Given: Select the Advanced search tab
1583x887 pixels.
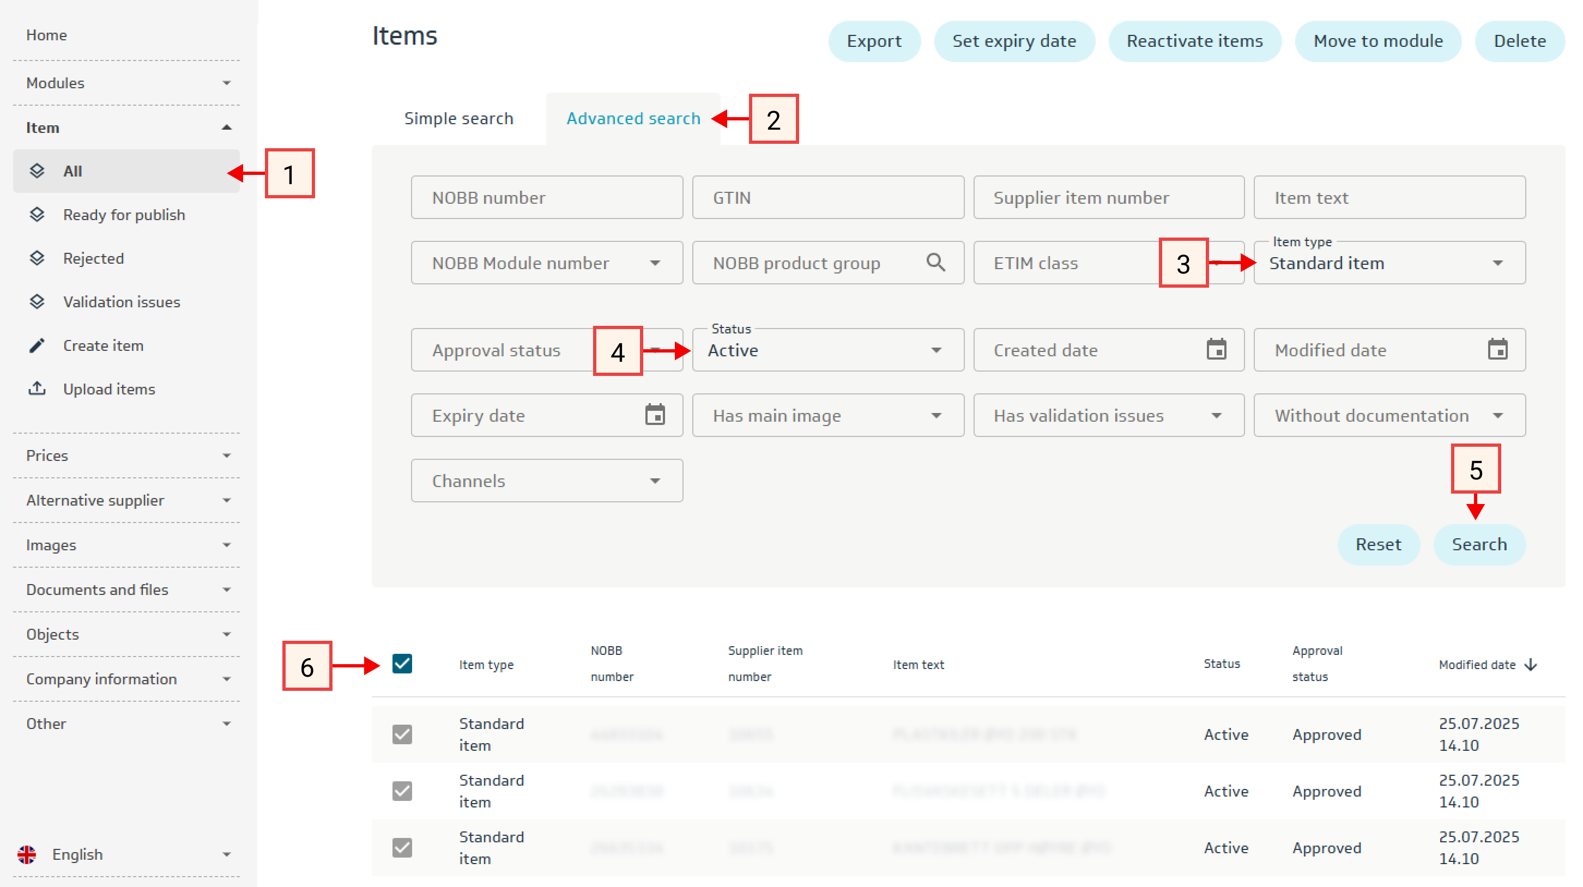Looking at the screenshot, I should click(633, 118).
